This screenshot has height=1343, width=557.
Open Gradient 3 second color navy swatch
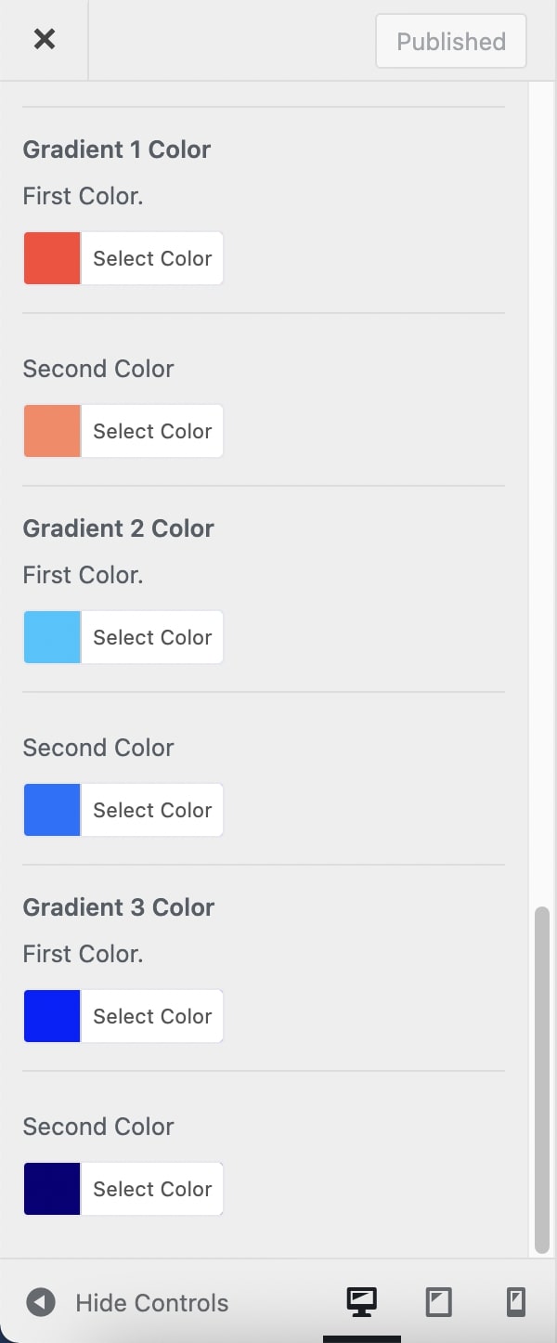52,1189
